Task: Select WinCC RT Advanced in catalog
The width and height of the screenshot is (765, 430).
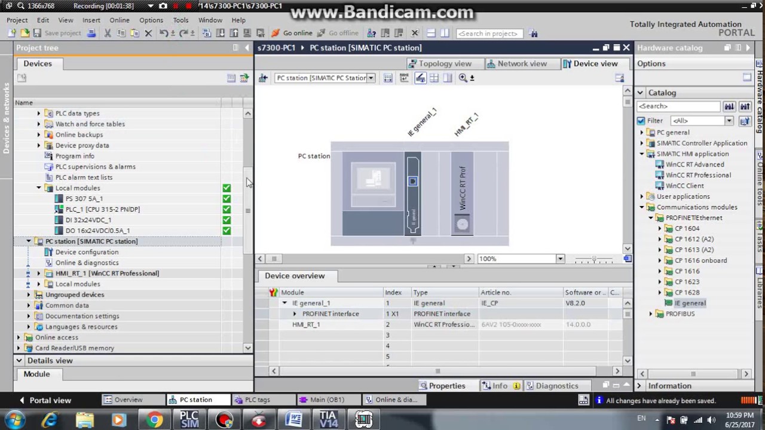Action: [694, 165]
